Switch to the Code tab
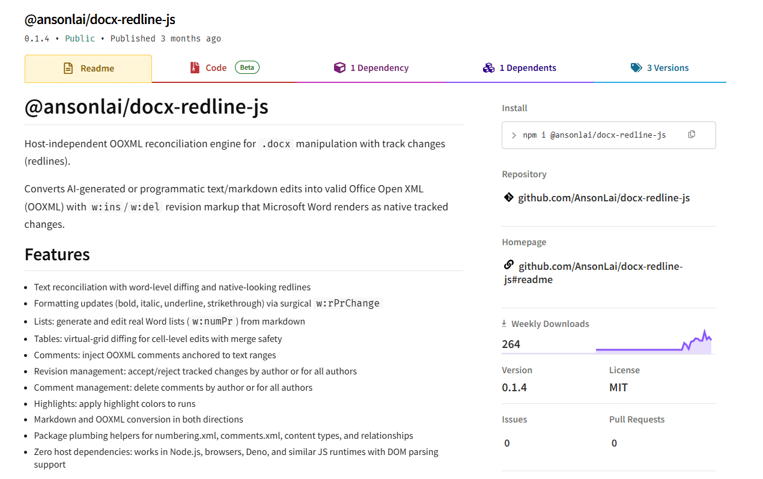 click(224, 68)
